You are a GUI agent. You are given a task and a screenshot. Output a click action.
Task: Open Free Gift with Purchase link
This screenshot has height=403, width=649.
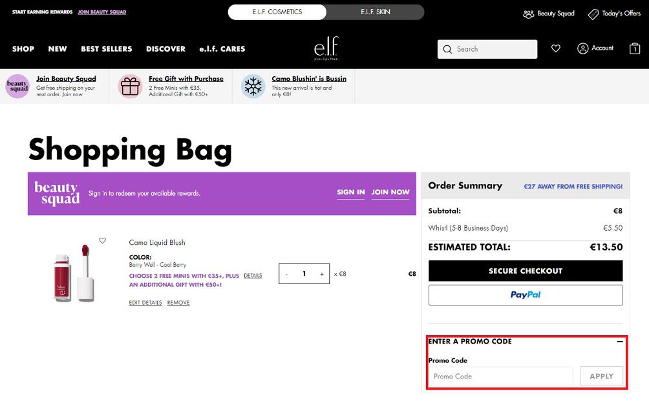(186, 79)
